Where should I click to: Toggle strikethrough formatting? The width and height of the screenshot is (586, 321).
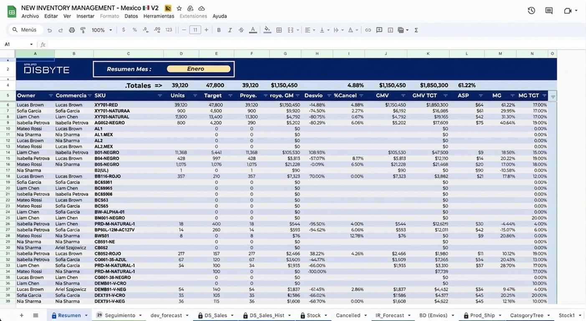[241, 30]
